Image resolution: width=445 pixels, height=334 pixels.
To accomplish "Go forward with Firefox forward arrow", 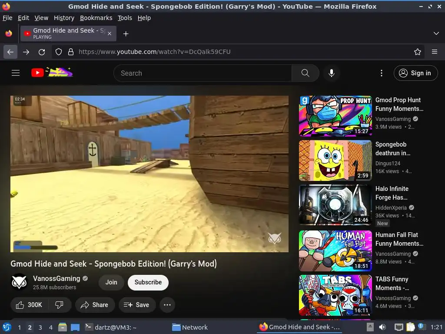I will pyautogui.click(x=26, y=52).
